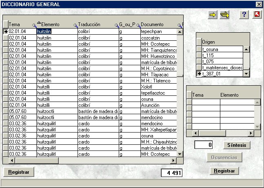This screenshot has height=188, width=264.
Task: Click the Ocurencias button
Action: point(224,157)
